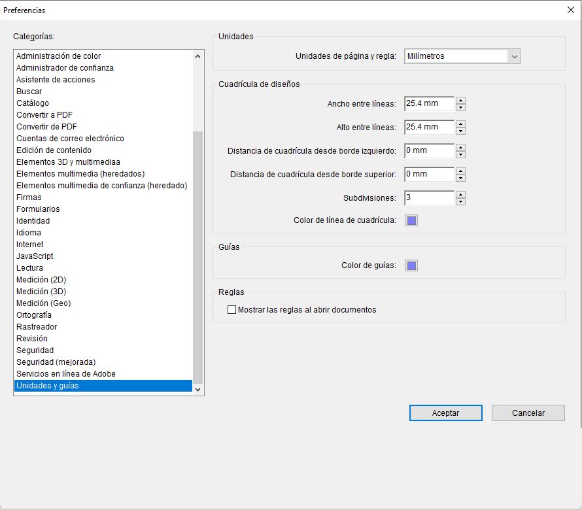Increment the Subdivisiones value
This screenshot has height=510, width=582.
pyautogui.click(x=460, y=194)
